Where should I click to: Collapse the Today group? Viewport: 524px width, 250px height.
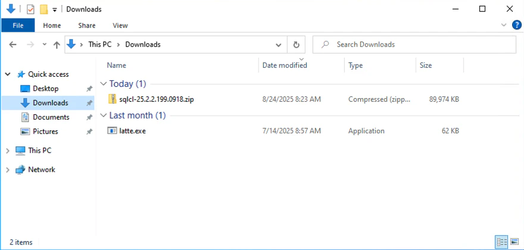tap(104, 83)
